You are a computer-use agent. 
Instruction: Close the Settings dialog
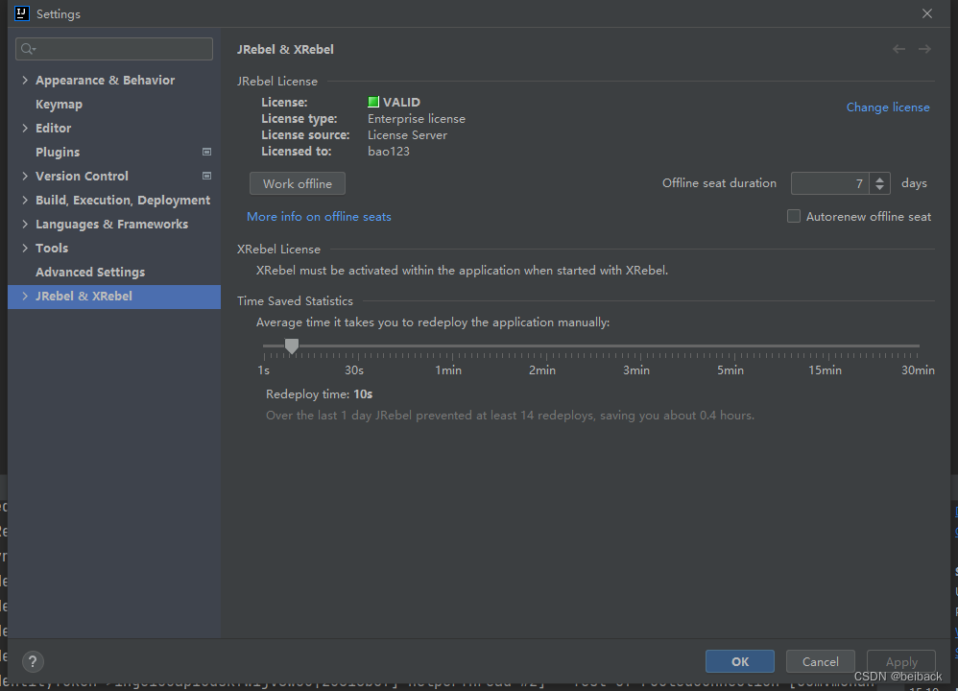(927, 13)
